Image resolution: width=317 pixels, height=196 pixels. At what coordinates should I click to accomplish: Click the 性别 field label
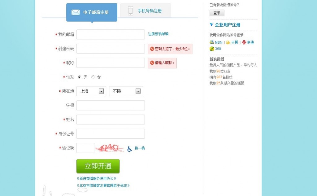point(70,77)
